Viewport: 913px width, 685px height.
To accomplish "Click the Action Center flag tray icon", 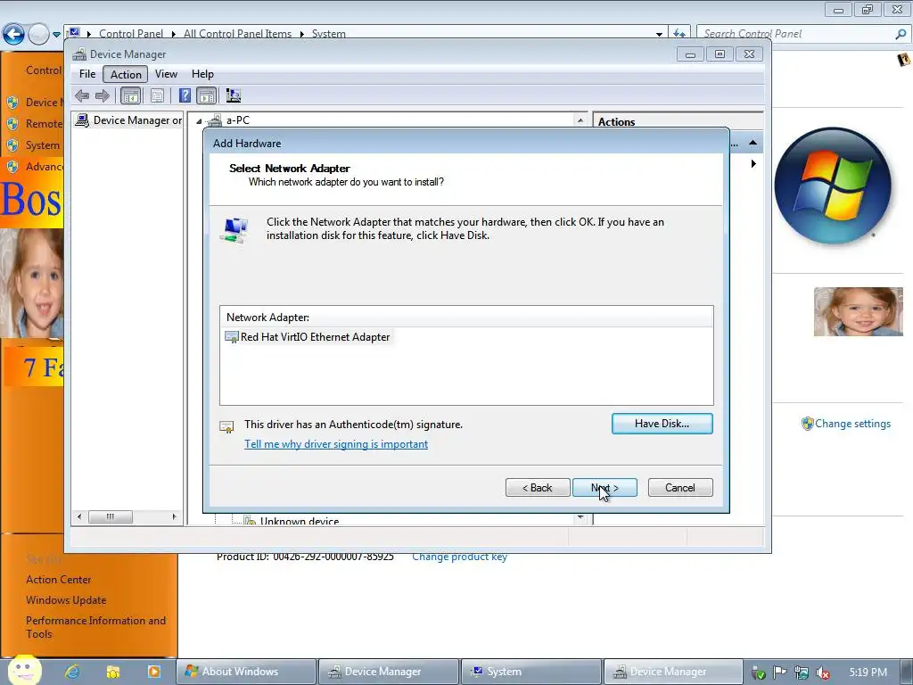I will (x=779, y=673).
